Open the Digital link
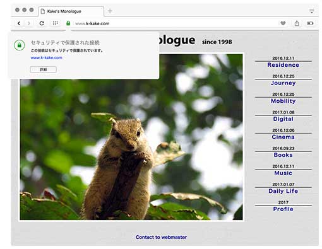This screenshot has height=249, width=322. pyautogui.click(x=283, y=119)
